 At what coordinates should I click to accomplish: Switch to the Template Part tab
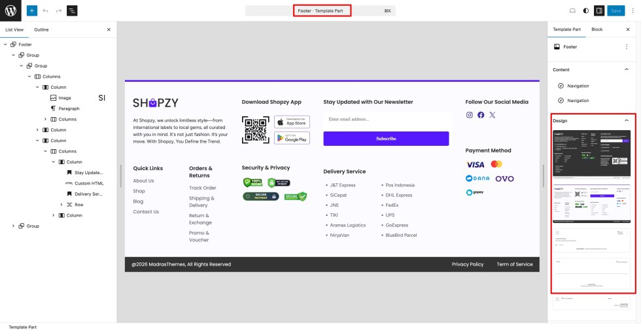tap(566, 29)
